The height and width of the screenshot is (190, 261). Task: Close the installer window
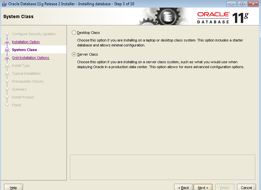click(x=253, y=4)
